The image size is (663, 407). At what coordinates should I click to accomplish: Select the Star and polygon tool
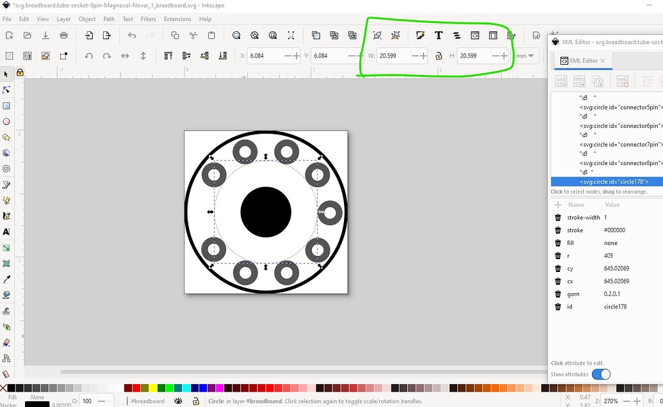coord(6,137)
